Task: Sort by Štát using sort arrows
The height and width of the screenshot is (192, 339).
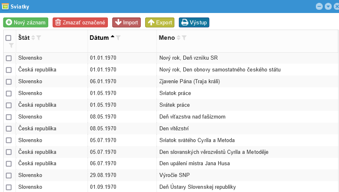Action: (x=33, y=38)
